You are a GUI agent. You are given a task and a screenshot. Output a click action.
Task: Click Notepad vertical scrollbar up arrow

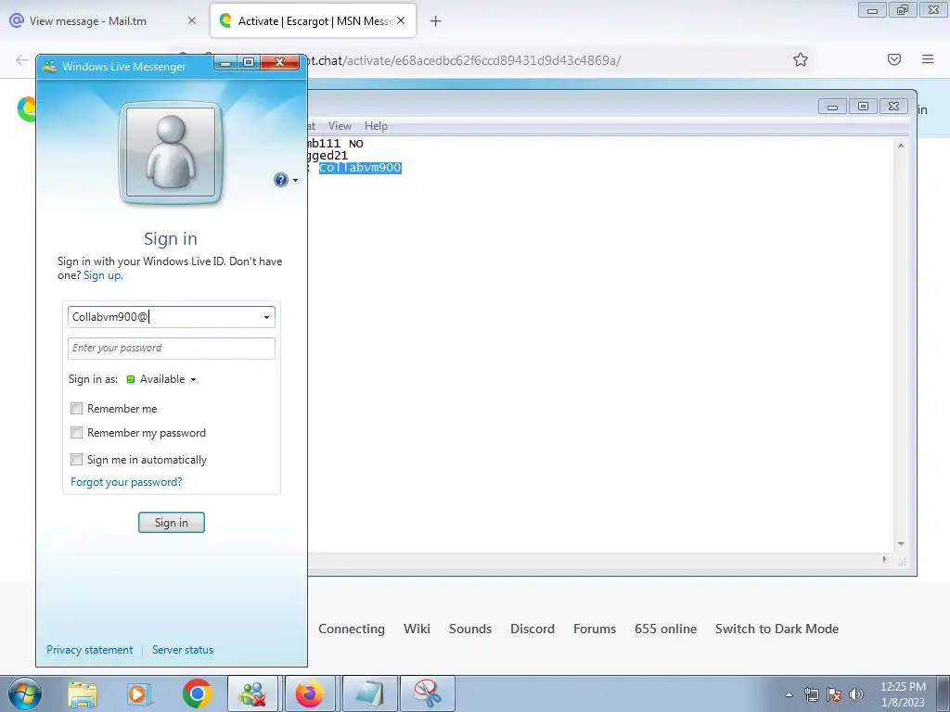901,146
